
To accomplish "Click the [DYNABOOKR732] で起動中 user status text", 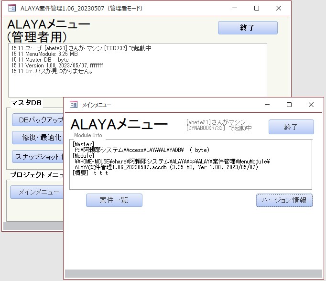I will coord(219,128).
